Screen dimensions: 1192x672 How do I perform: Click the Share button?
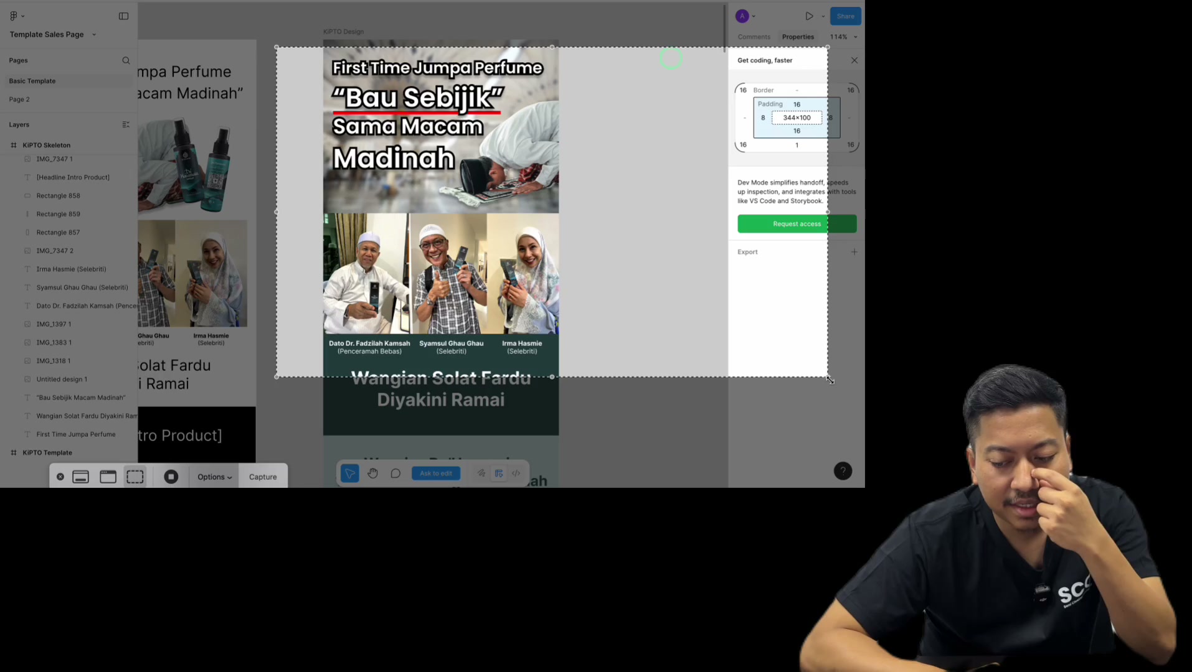click(846, 16)
